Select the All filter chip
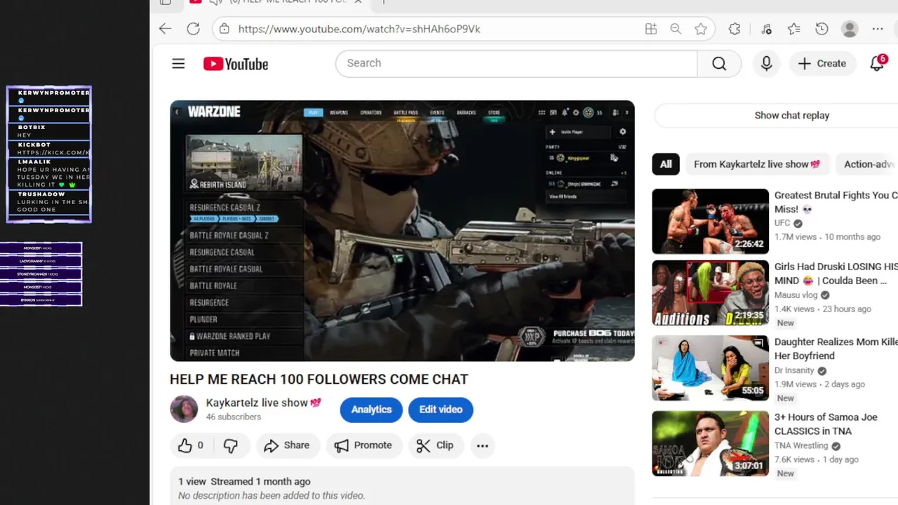 point(666,164)
